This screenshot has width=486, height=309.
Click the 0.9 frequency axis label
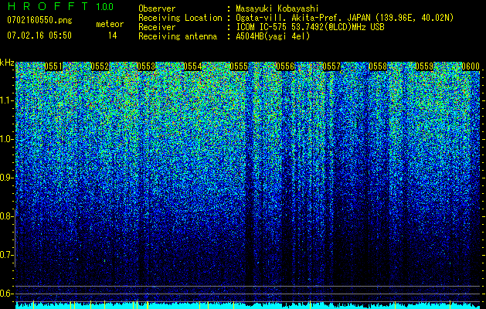(x=5, y=178)
